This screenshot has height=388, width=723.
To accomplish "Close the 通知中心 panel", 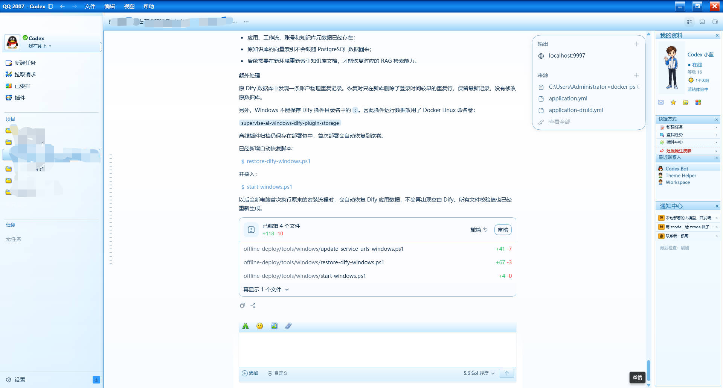I will pyautogui.click(x=717, y=206).
